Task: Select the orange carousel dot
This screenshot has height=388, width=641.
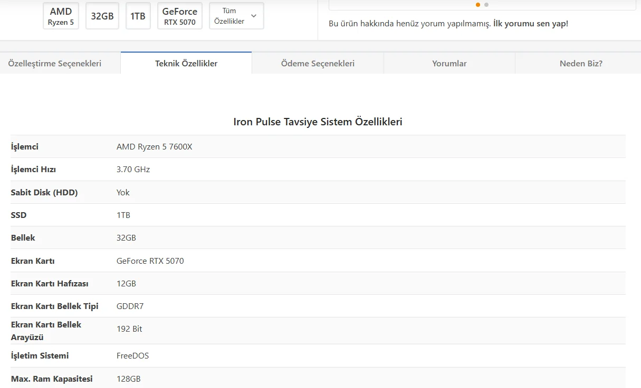Action: (478, 5)
